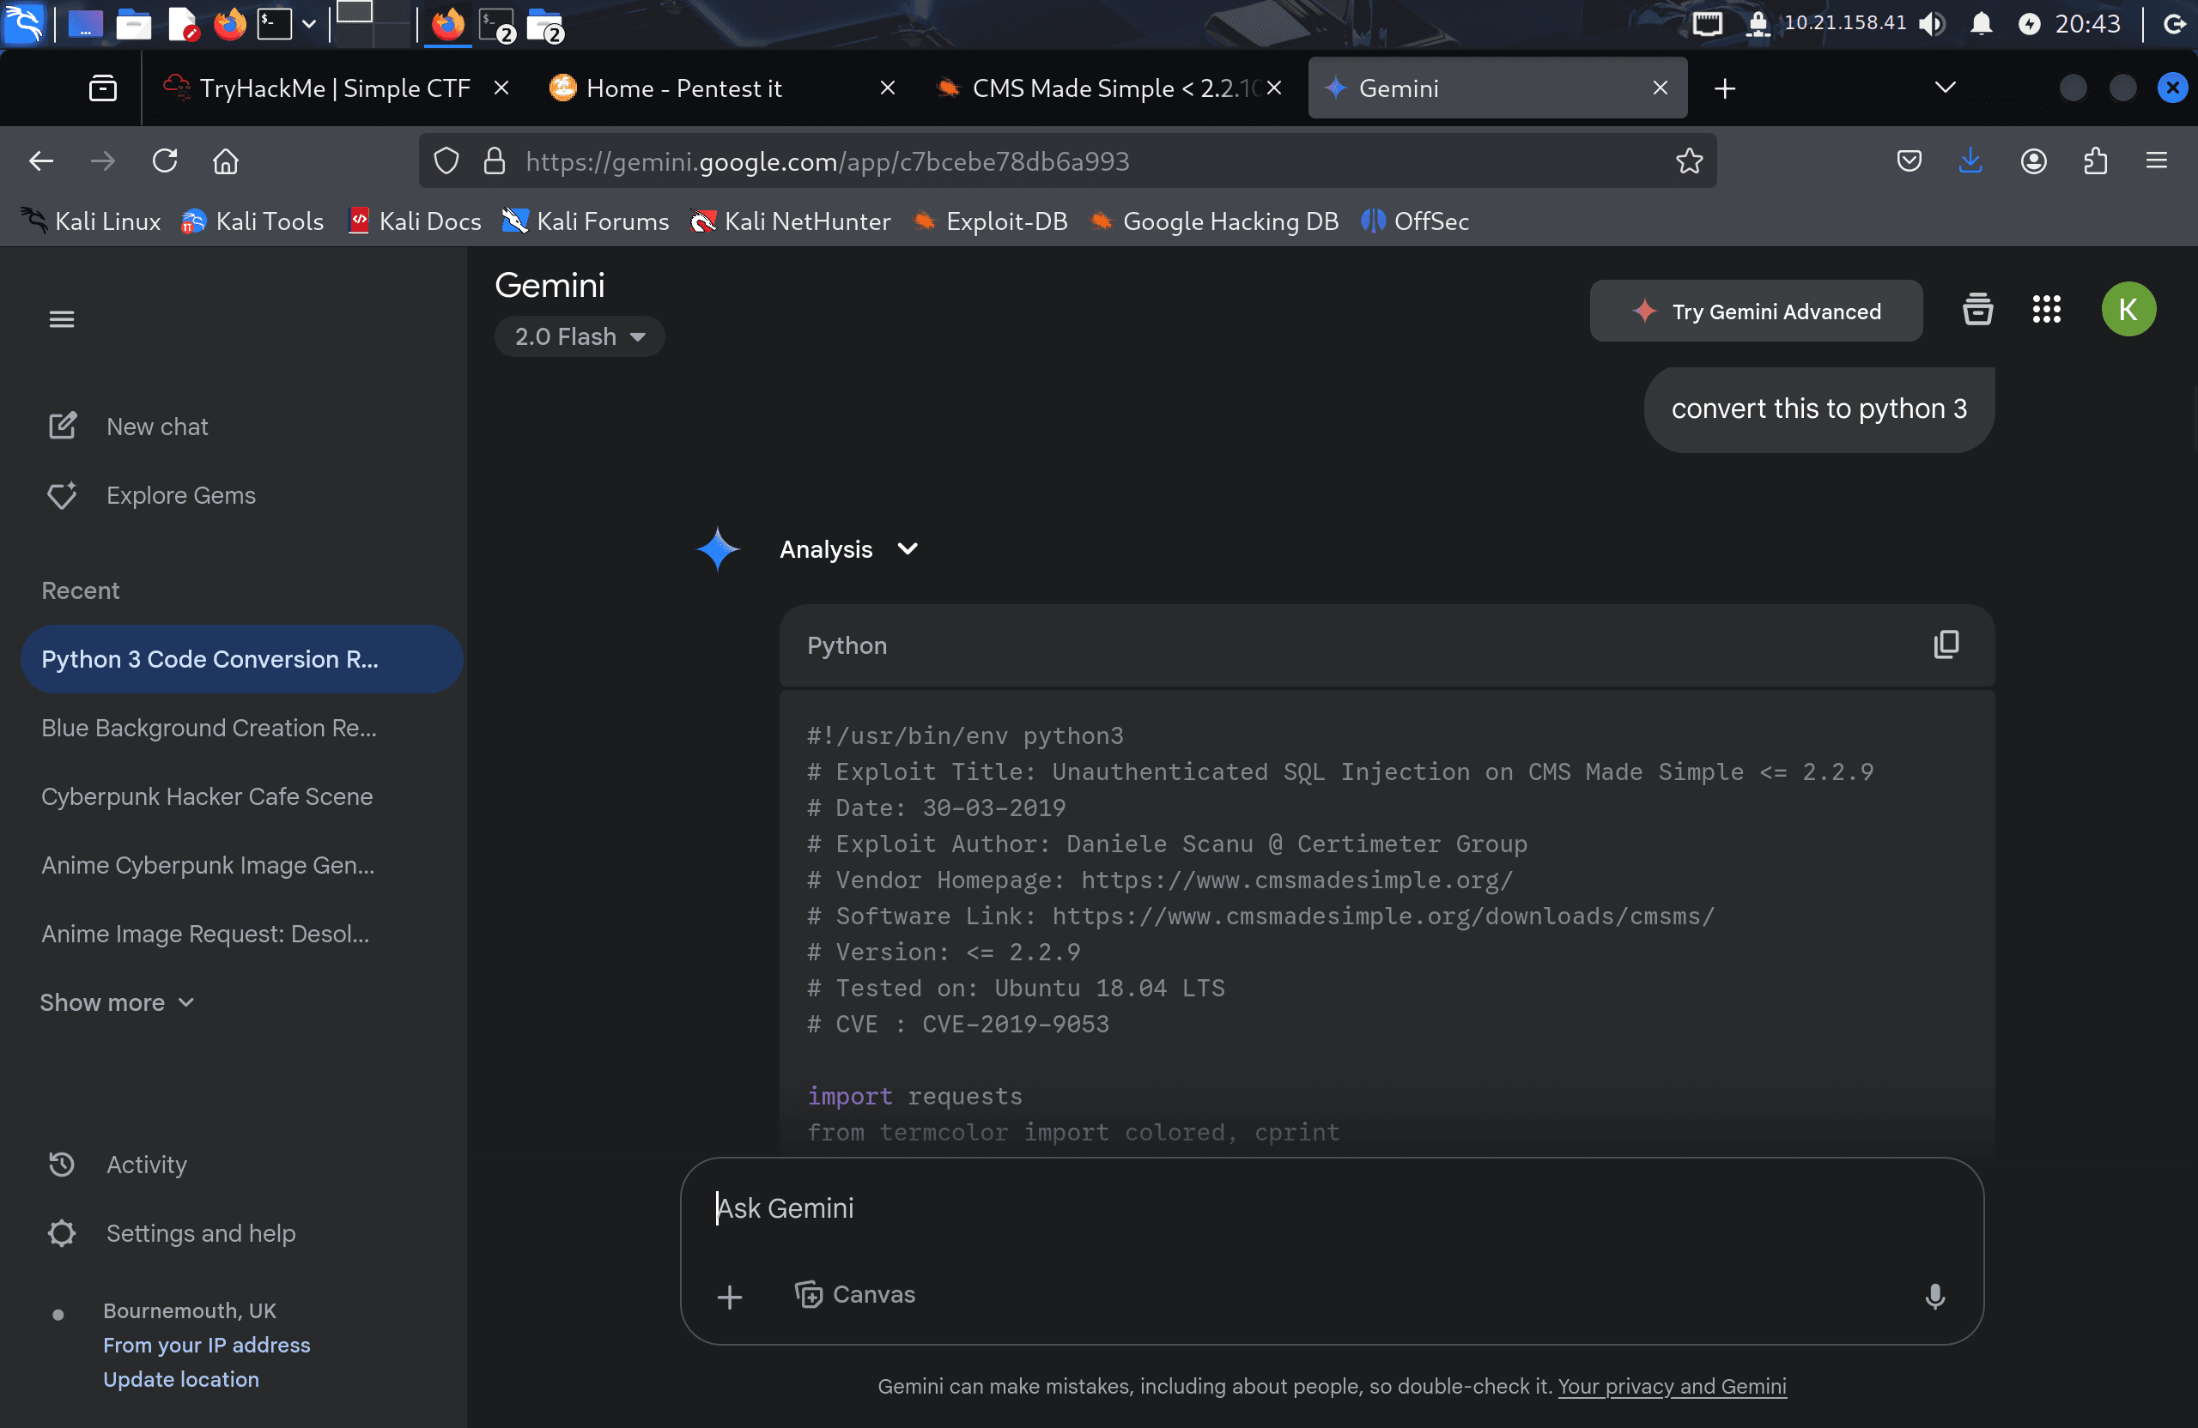Focus the Ask Gemini input field
Screen dimensions: 2198x1428
[1331, 1208]
